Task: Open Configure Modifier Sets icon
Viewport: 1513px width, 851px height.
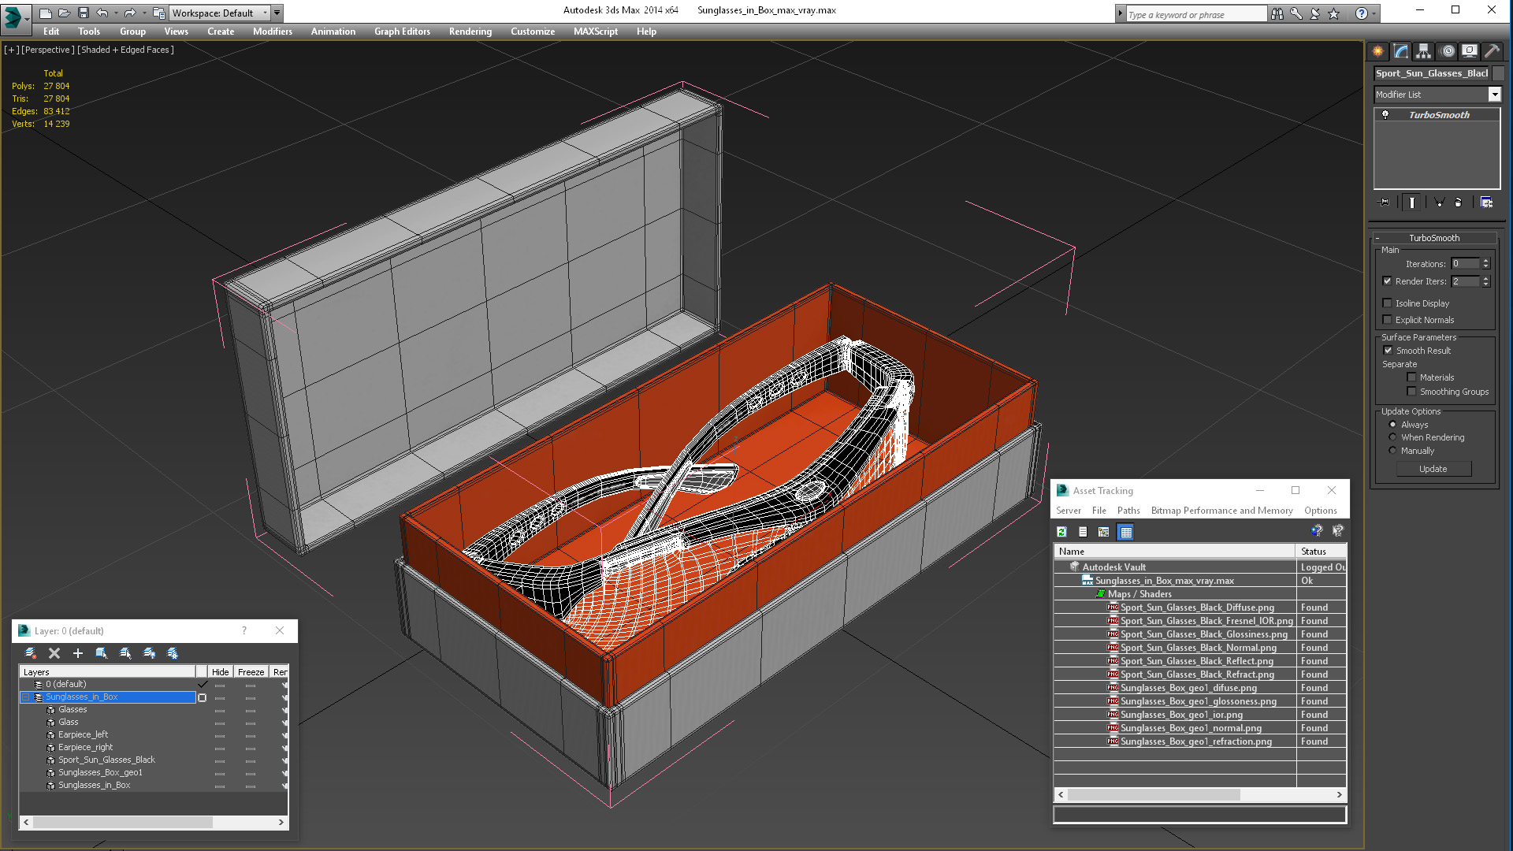Action: click(1486, 203)
